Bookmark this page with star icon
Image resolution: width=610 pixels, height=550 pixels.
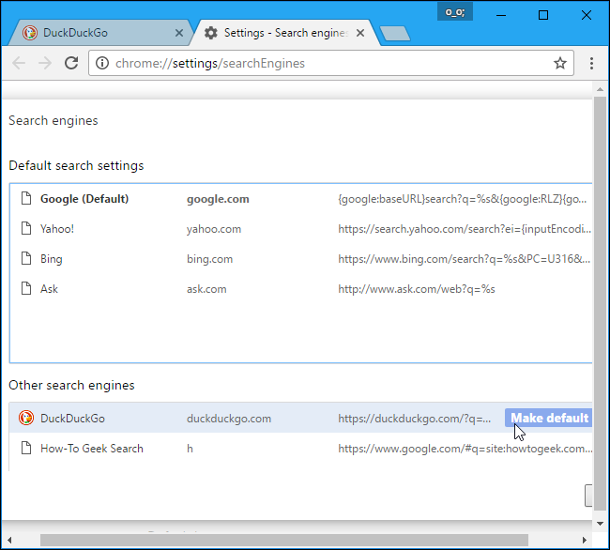560,63
